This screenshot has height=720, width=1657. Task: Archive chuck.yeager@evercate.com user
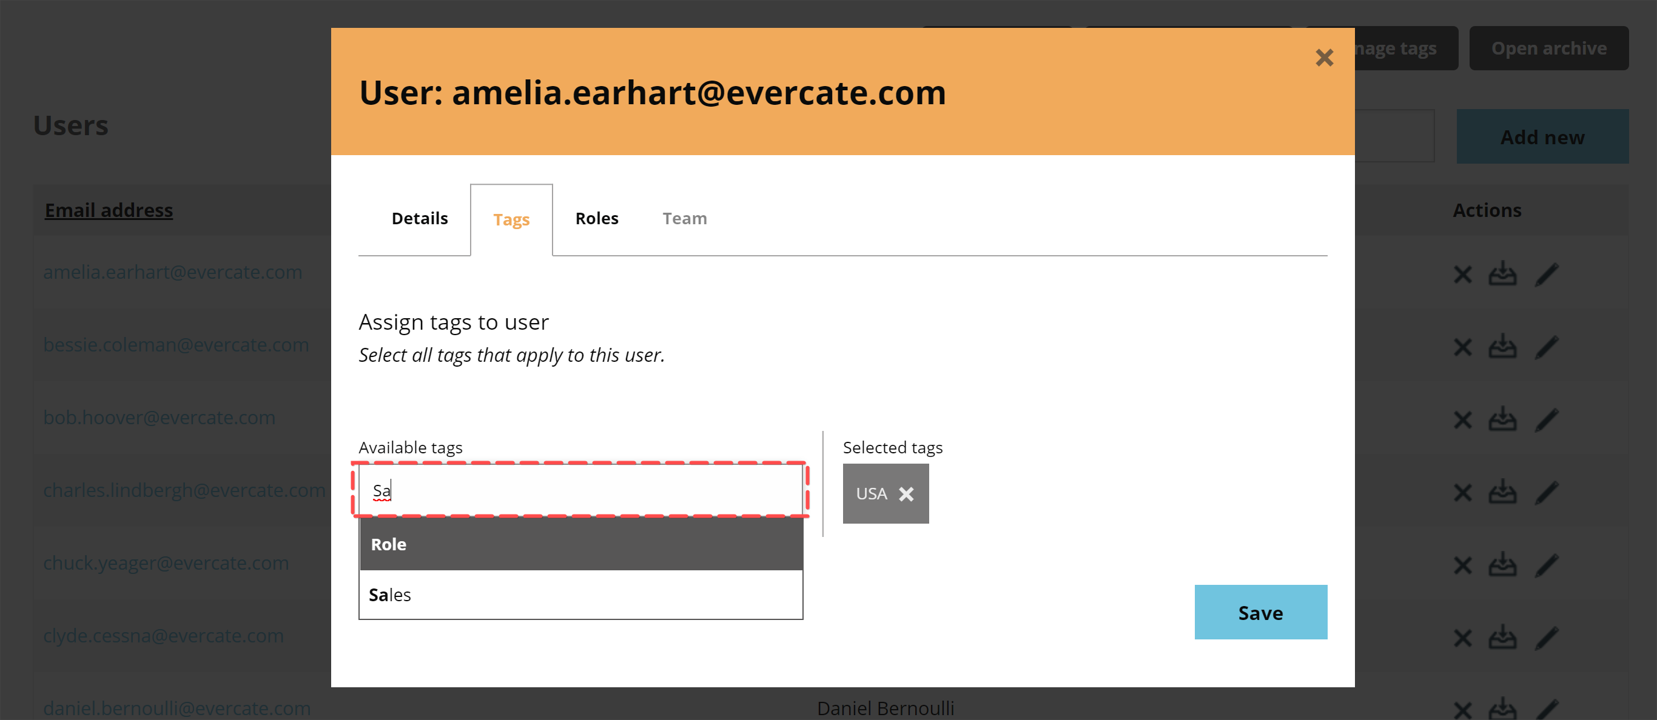pyautogui.click(x=1502, y=565)
